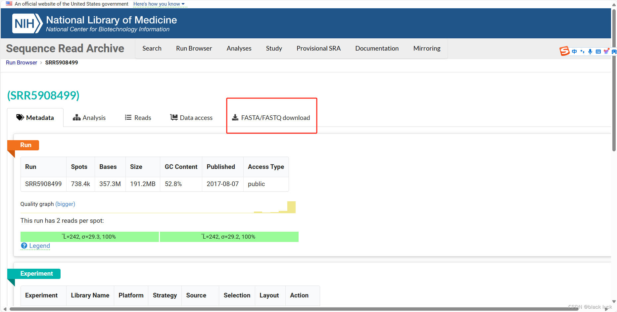Click the first read bar σ=29.3
The height and width of the screenshot is (312, 617).
90,237
